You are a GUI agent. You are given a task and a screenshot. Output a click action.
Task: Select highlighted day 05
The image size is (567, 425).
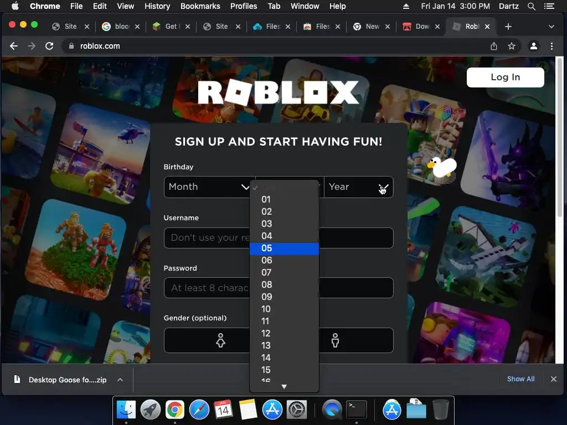pyautogui.click(x=284, y=248)
